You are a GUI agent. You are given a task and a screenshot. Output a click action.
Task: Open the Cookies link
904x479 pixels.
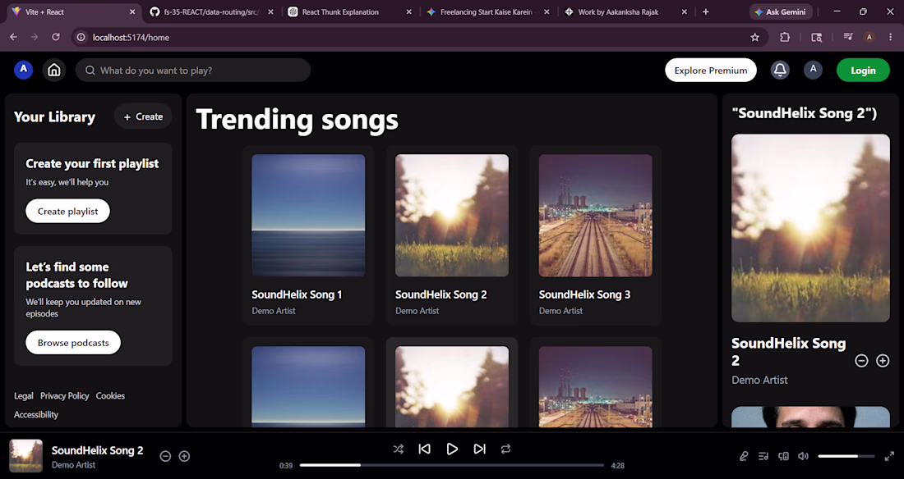(x=110, y=396)
